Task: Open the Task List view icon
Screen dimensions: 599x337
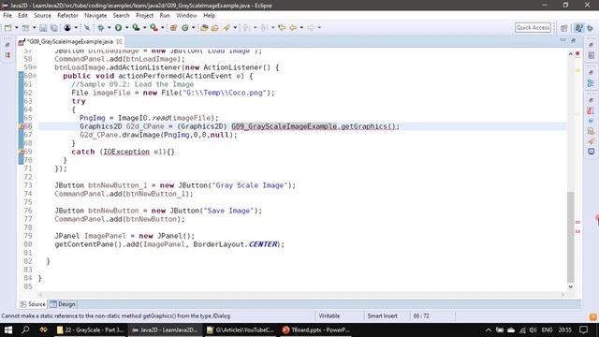Action: coord(592,55)
